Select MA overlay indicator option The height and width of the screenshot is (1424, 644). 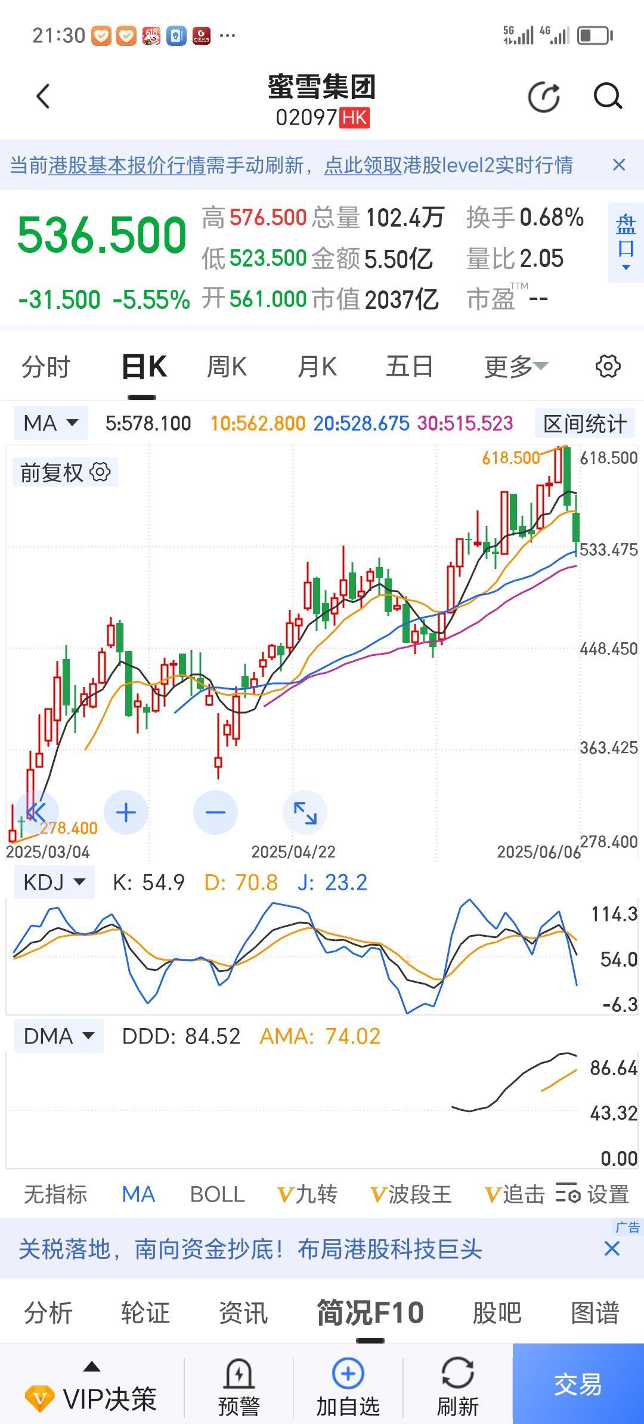pyautogui.click(x=138, y=1194)
